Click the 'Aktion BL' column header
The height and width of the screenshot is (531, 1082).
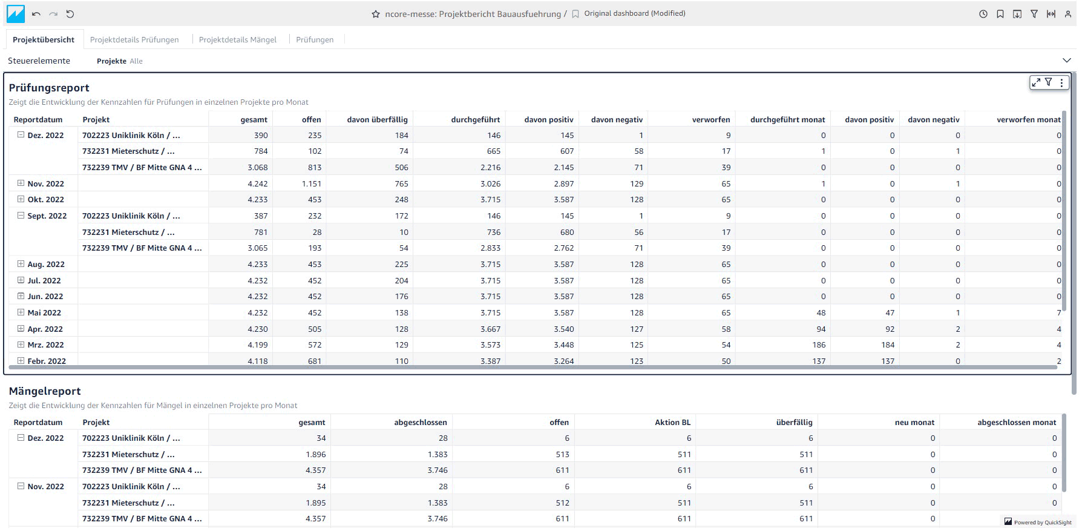click(672, 422)
